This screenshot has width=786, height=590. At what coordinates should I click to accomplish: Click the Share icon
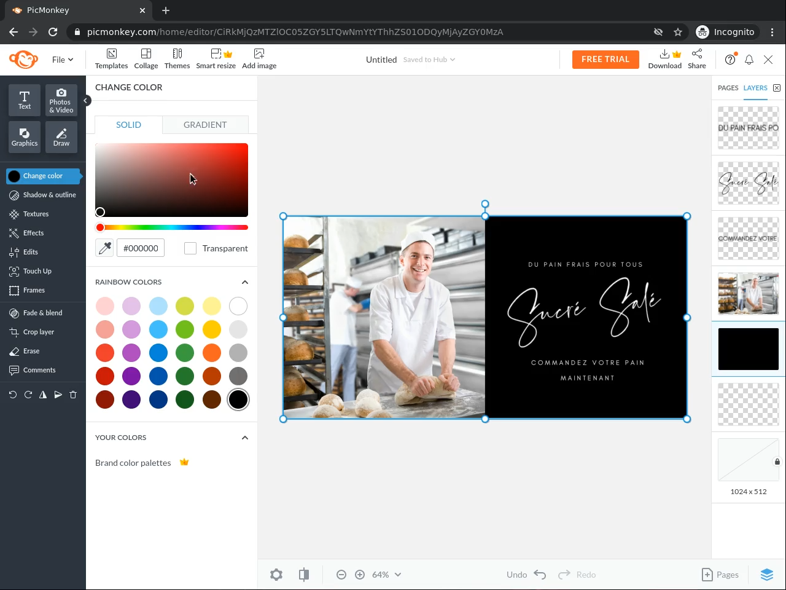(x=696, y=59)
